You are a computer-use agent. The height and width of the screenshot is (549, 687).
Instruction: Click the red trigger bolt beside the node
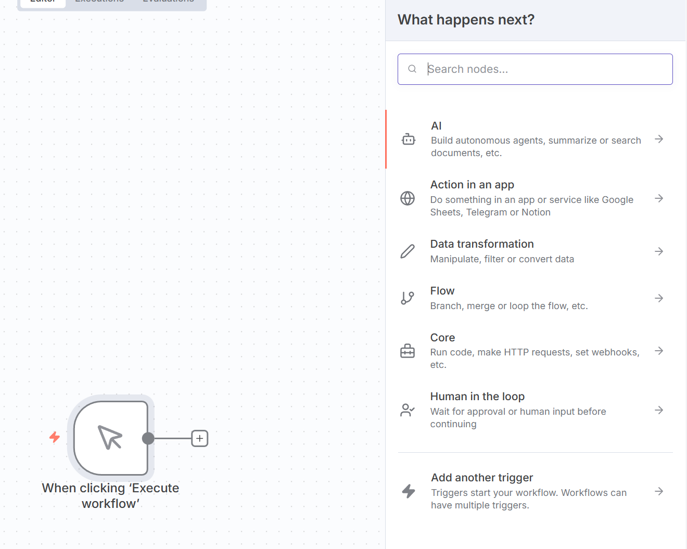pyautogui.click(x=55, y=437)
